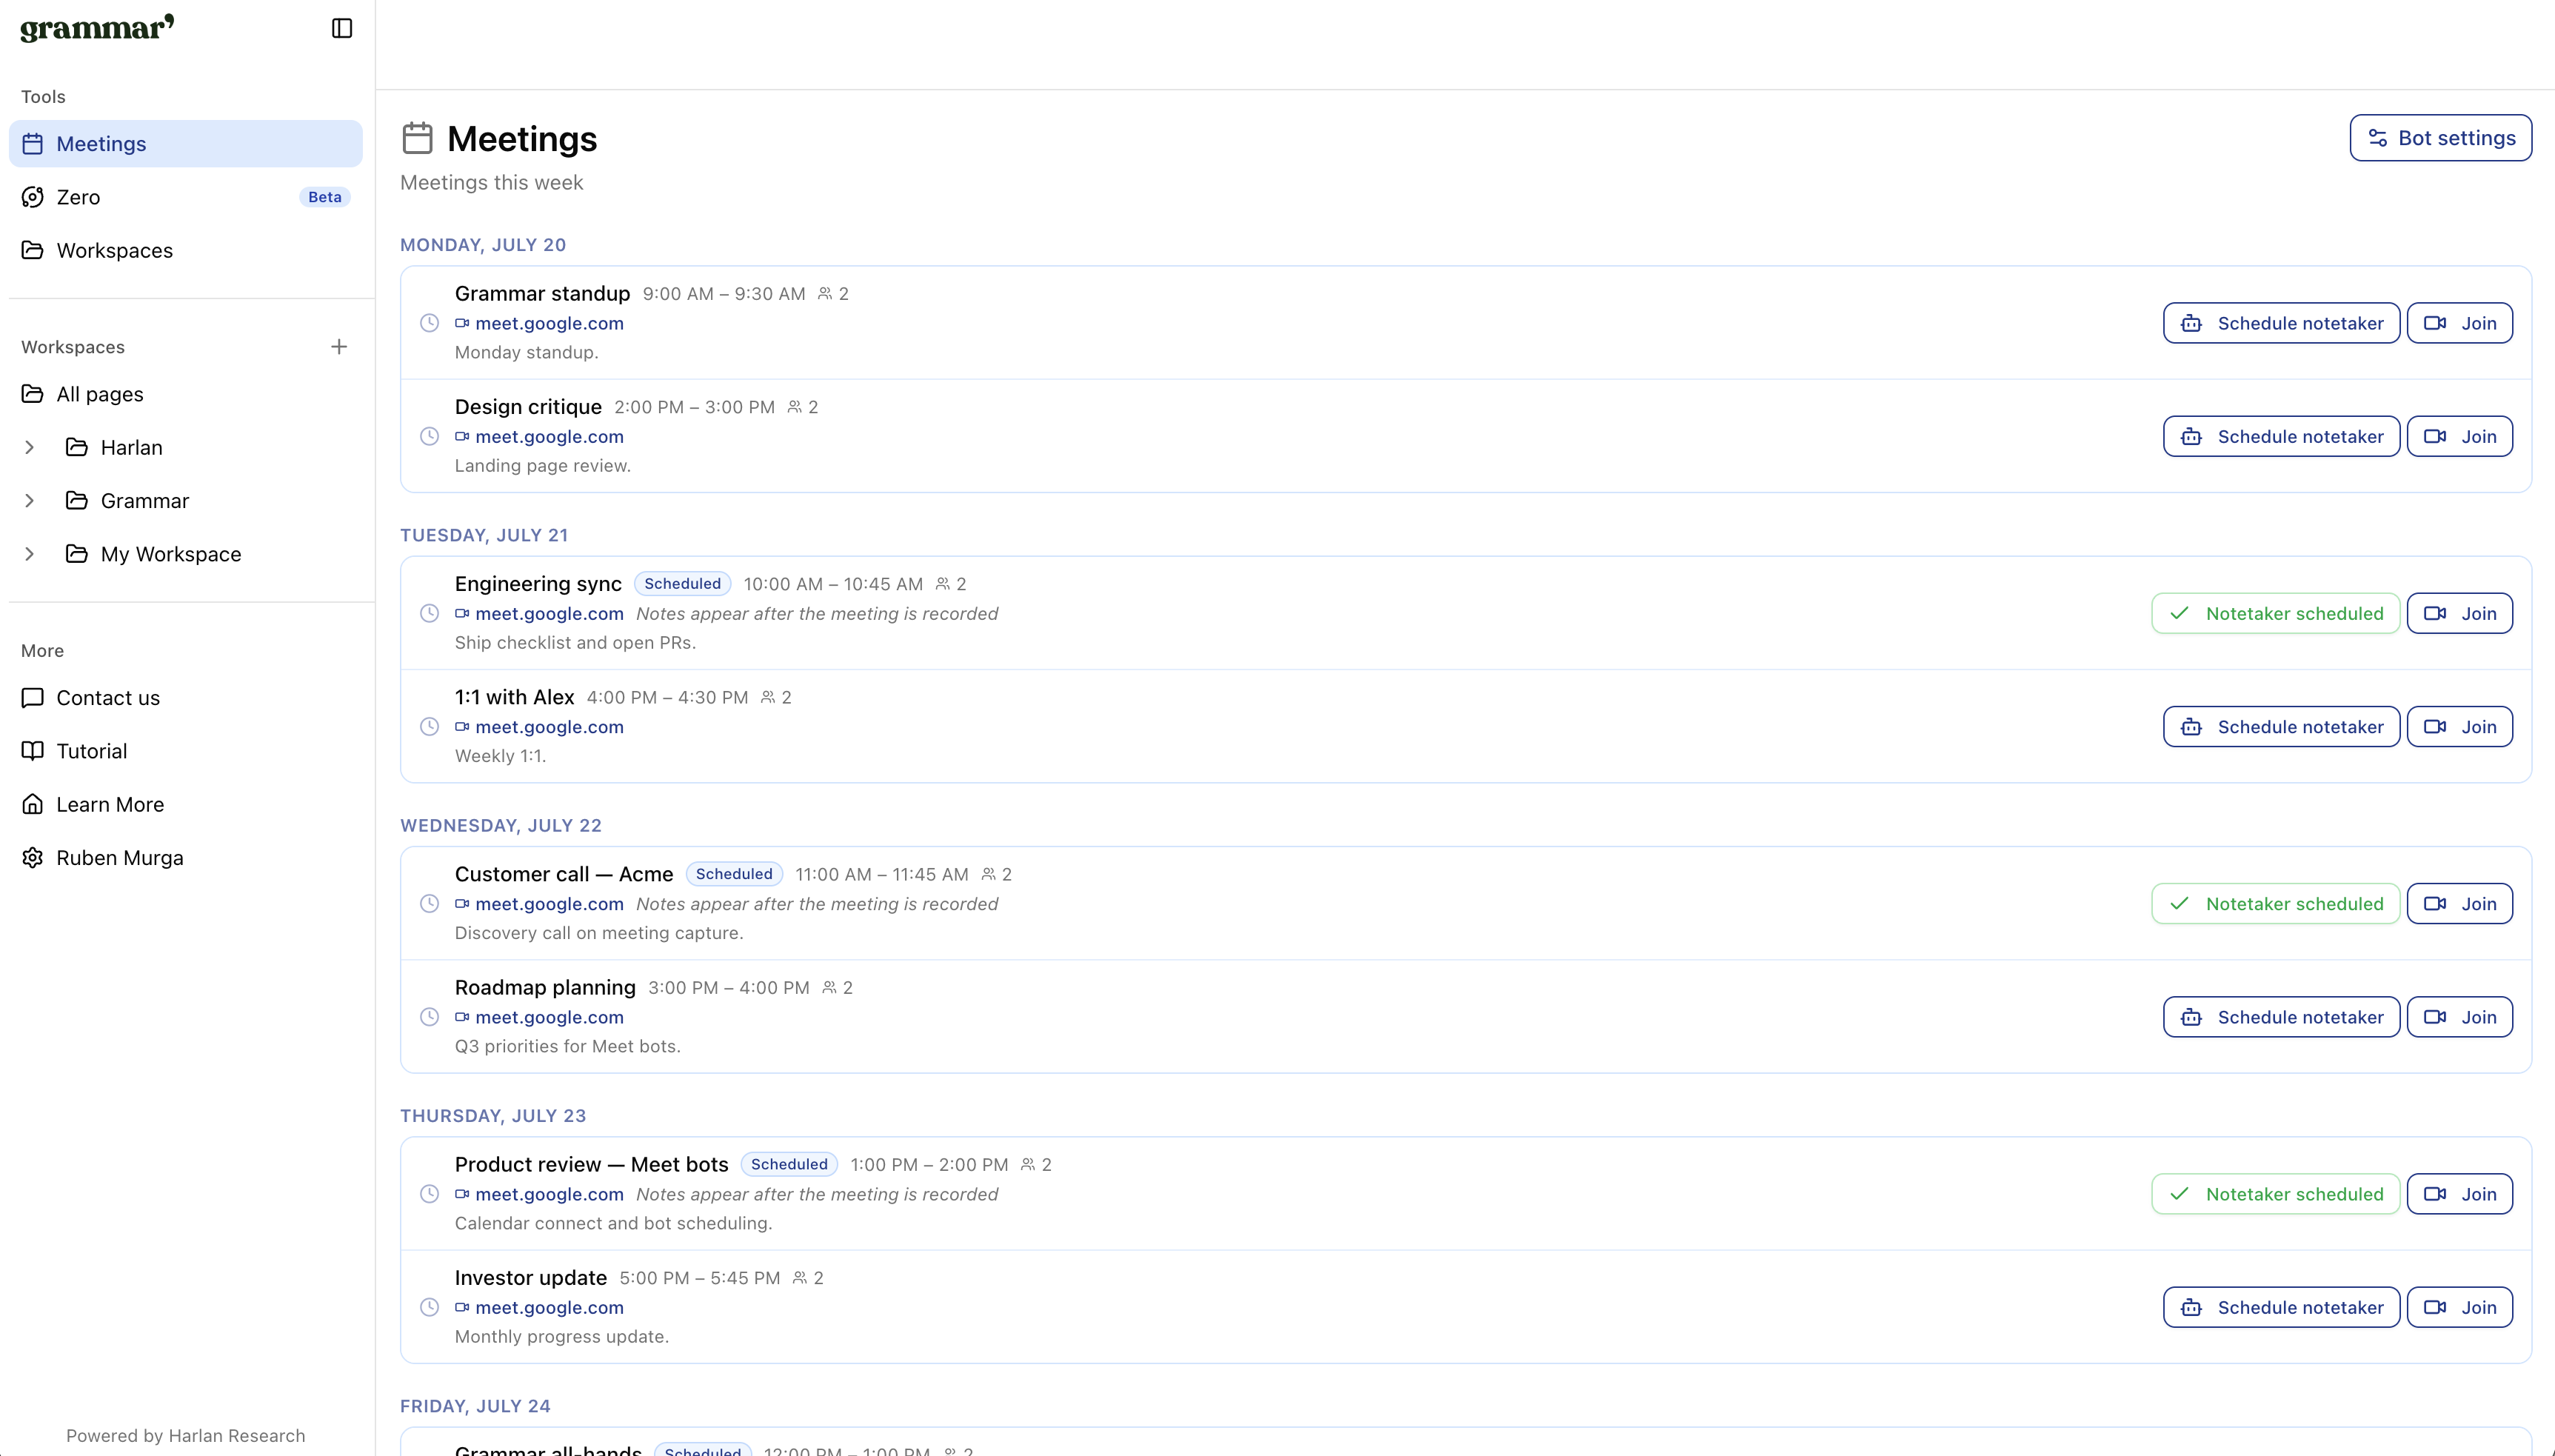Join the 1:1 with Alex meeting
Image resolution: width=2555 pixels, height=1456 pixels.
[x=2459, y=727]
